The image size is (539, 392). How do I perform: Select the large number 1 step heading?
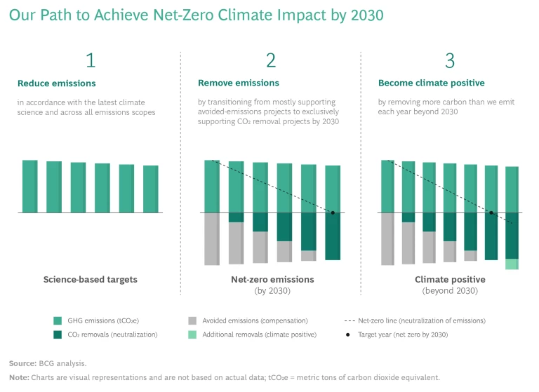(x=90, y=61)
